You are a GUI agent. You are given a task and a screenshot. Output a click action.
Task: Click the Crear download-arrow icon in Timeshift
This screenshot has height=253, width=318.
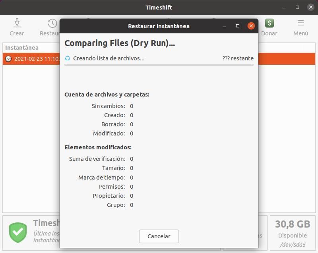pos(17,23)
